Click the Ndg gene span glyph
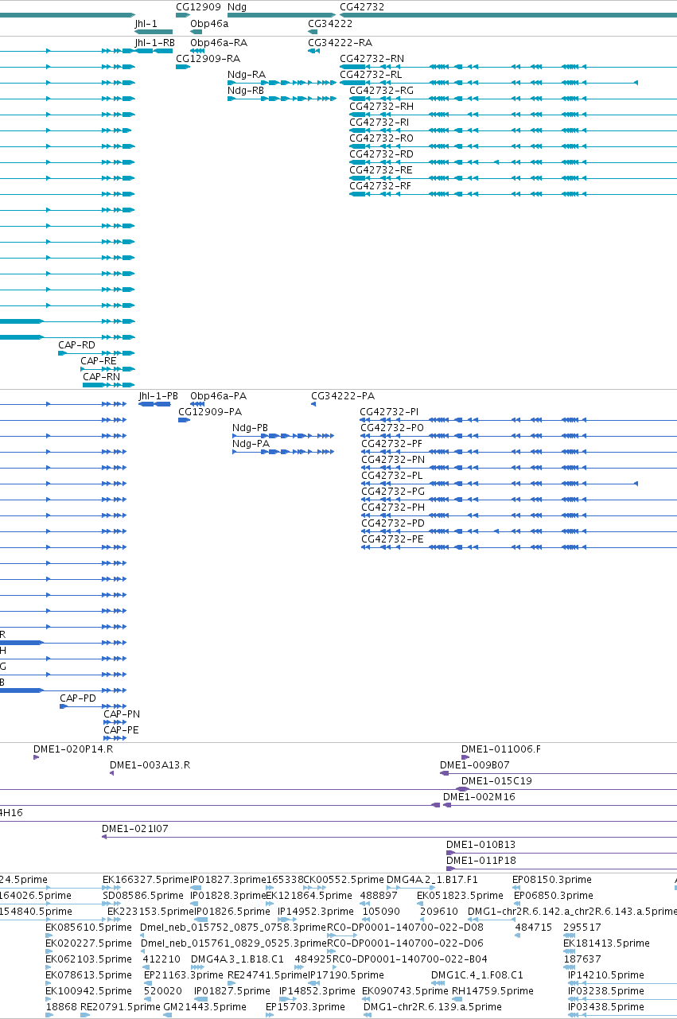Viewport: 677px width, 1019px height. pos(282,15)
